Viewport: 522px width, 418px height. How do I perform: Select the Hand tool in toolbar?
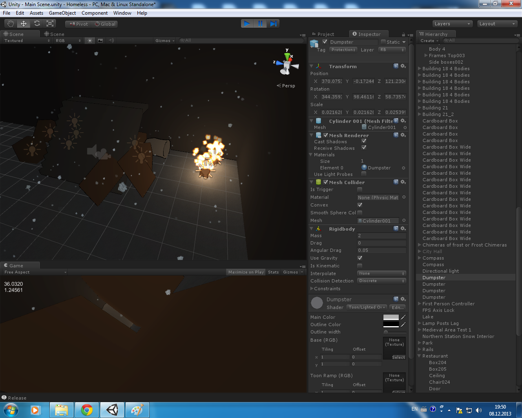point(11,24)
